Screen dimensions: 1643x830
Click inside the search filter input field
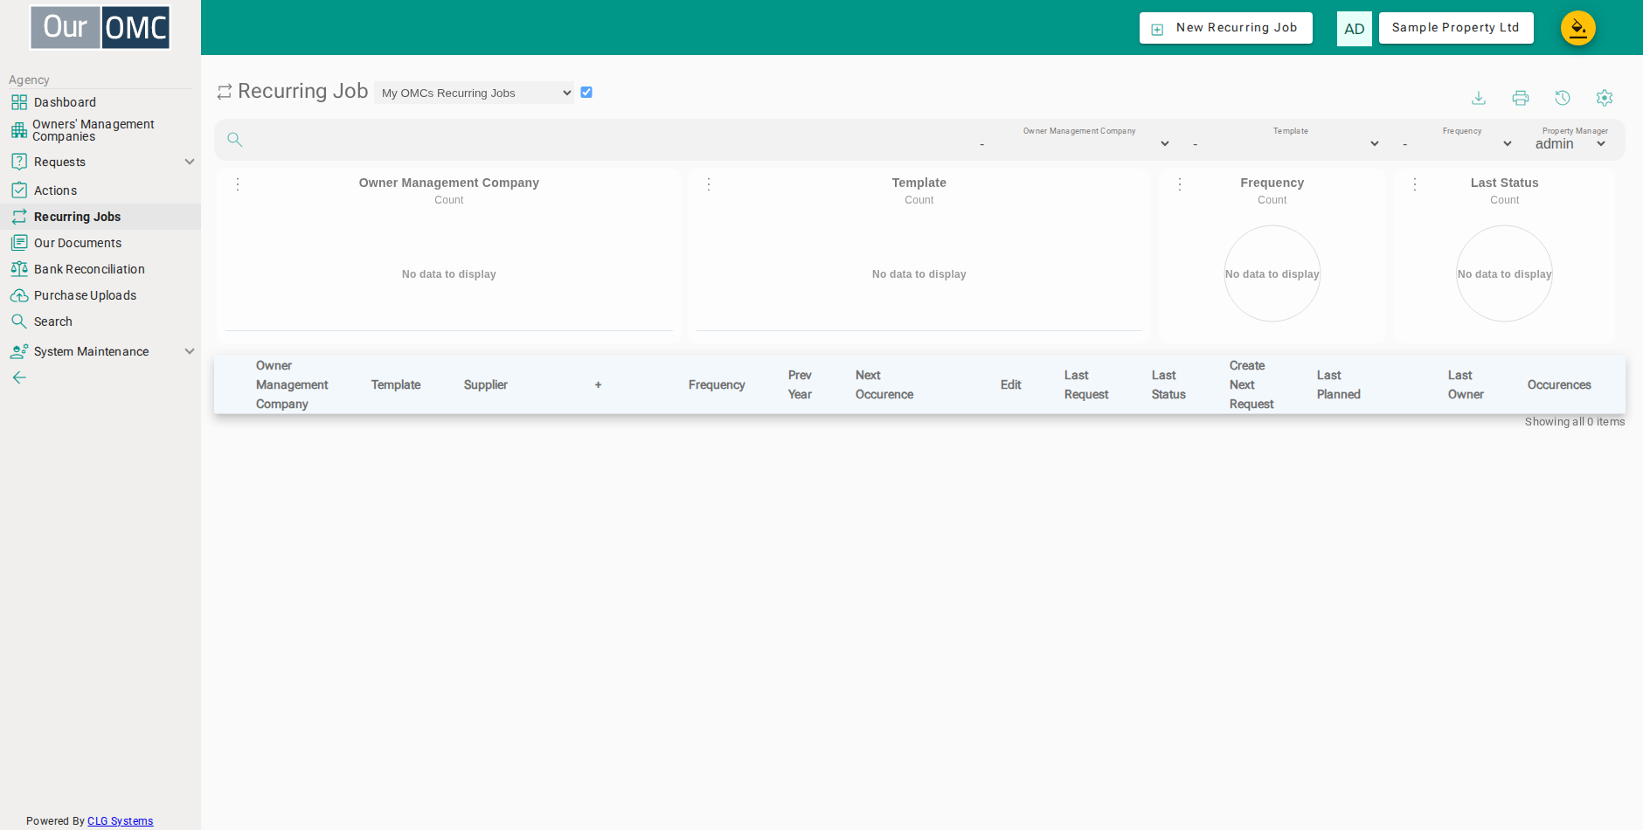point(607,140)
